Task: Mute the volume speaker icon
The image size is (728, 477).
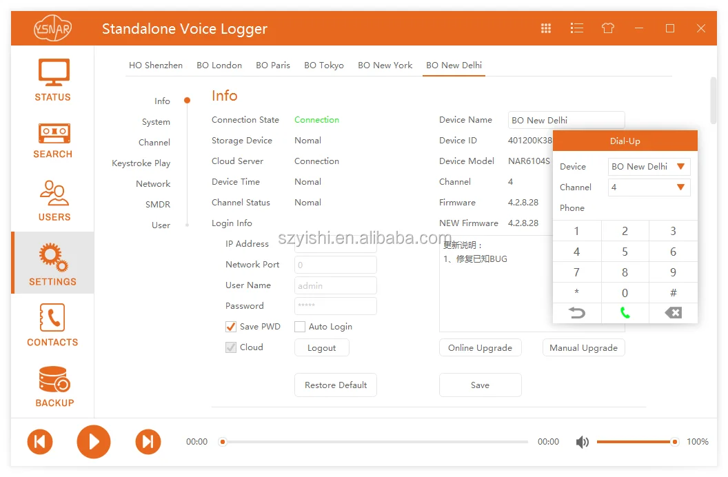Action: 582,442
